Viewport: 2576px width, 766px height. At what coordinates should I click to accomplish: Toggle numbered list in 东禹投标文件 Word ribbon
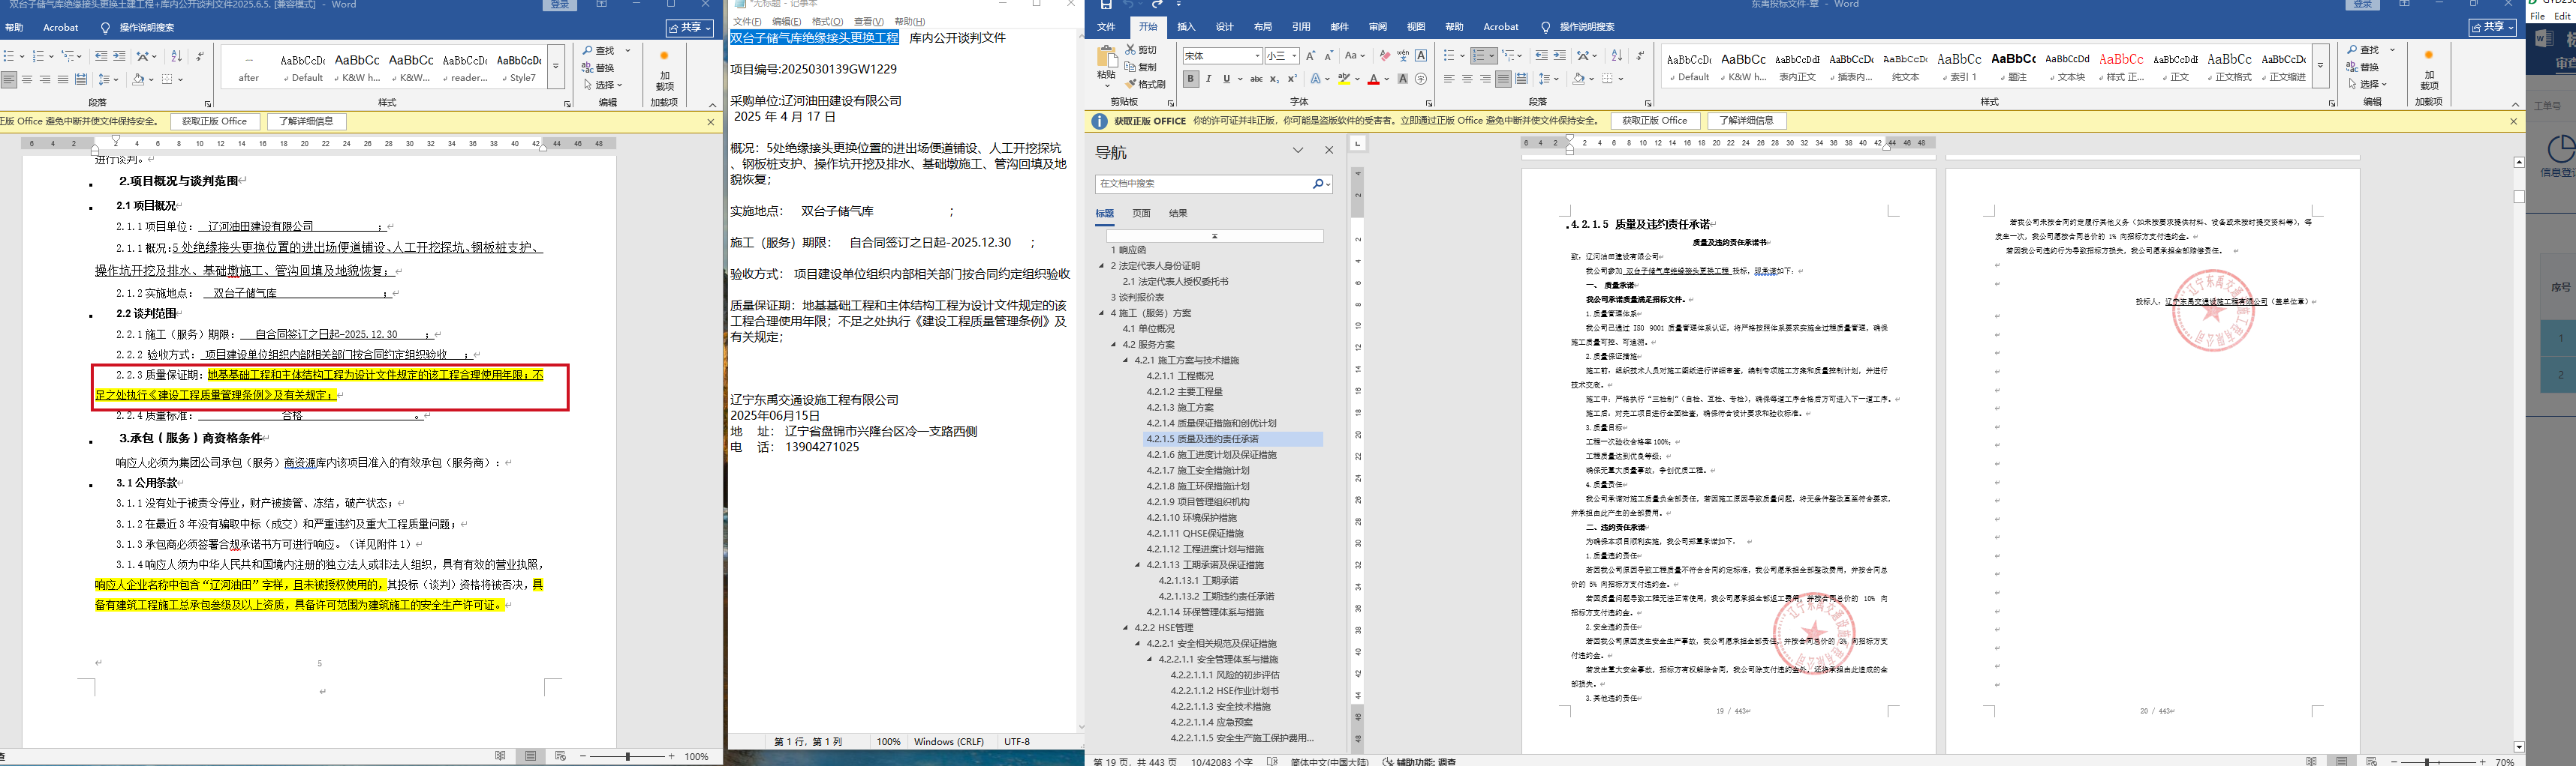pos(1480,56)
